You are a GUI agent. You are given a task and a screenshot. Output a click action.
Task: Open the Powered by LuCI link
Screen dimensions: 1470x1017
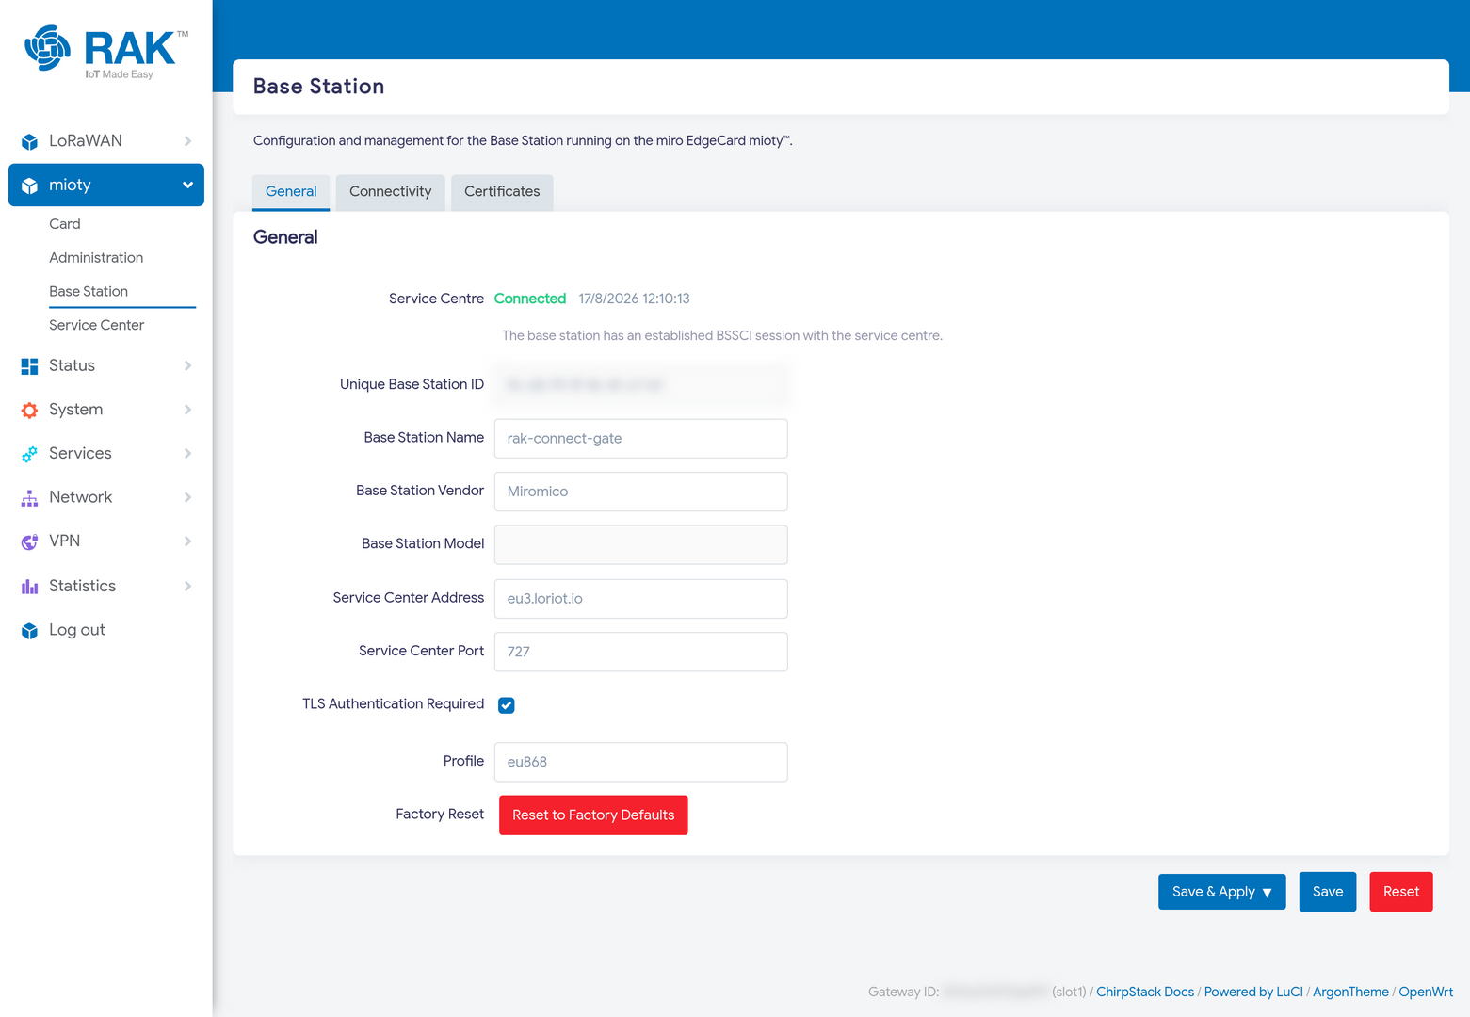pyautogui.click(x=1253, y=992)
